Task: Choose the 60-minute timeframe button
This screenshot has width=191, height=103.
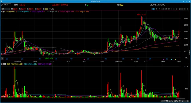Action: click(x=187, y=9)
